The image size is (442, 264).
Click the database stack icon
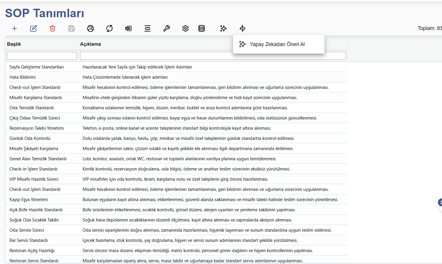201,28
